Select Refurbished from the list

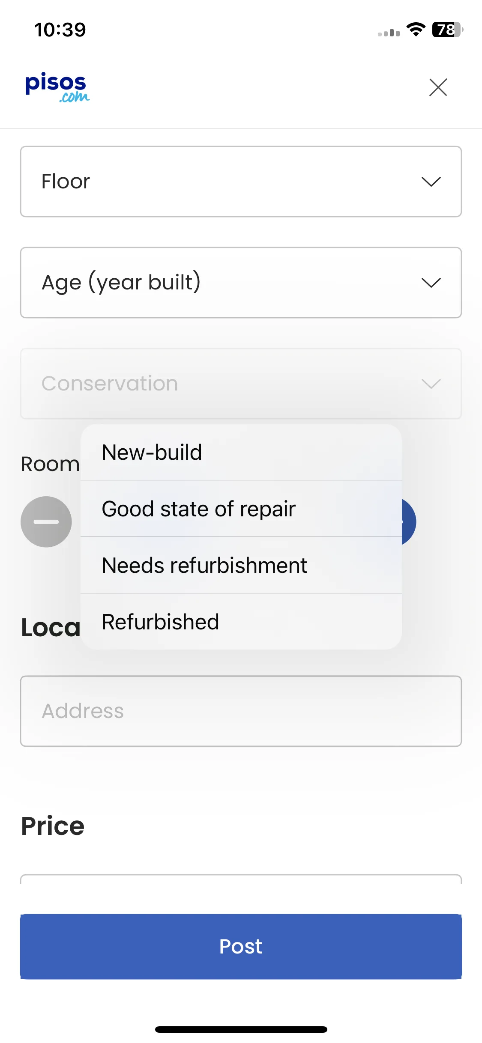point(241,622)
